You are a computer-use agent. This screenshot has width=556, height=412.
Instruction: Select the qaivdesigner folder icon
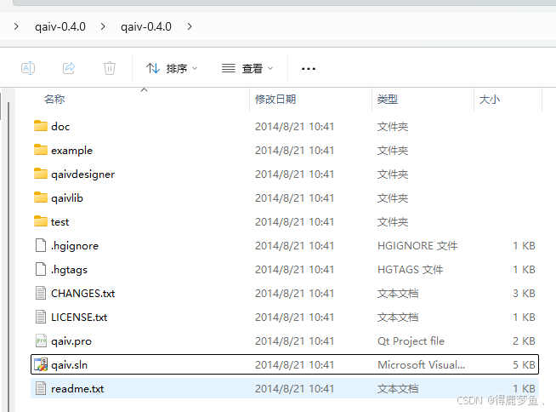(x=41, y=174)
